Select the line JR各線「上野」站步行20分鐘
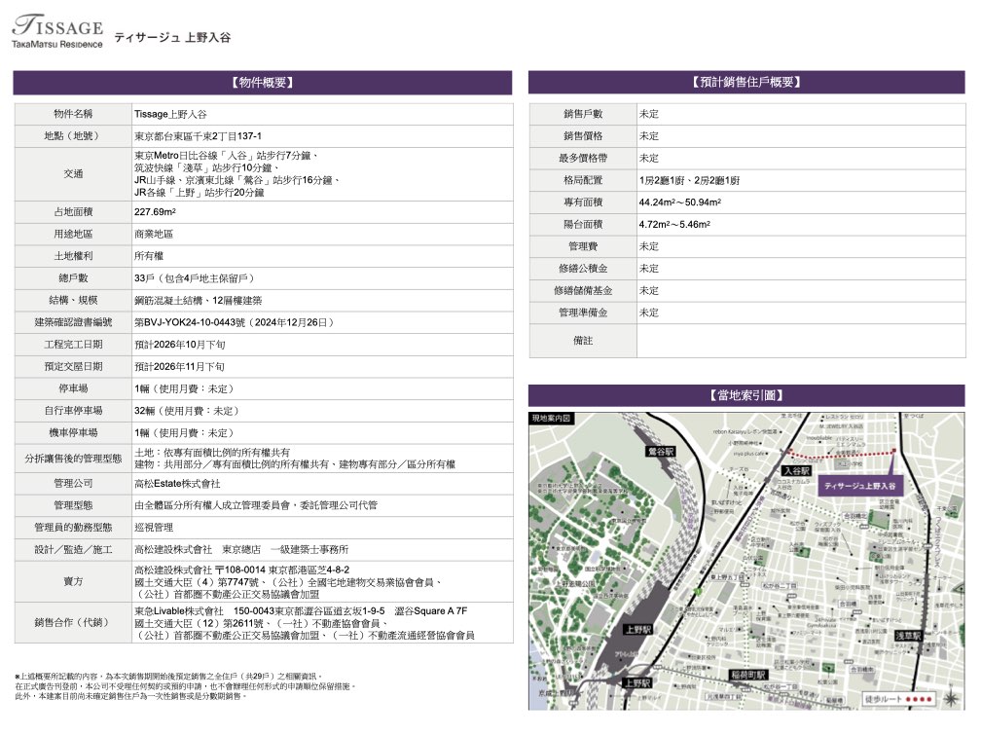The width and height of the screenshot is (981, 736). tap(199, 192)
